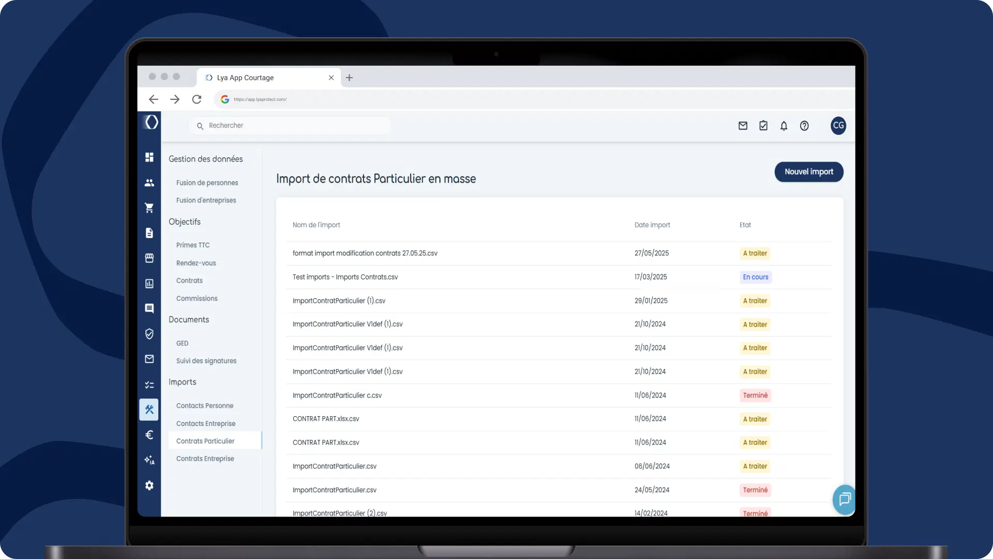Open 'ImportContratParticulier c.csv' row
This screenshot has width=993, height=559.
(559, 395)
